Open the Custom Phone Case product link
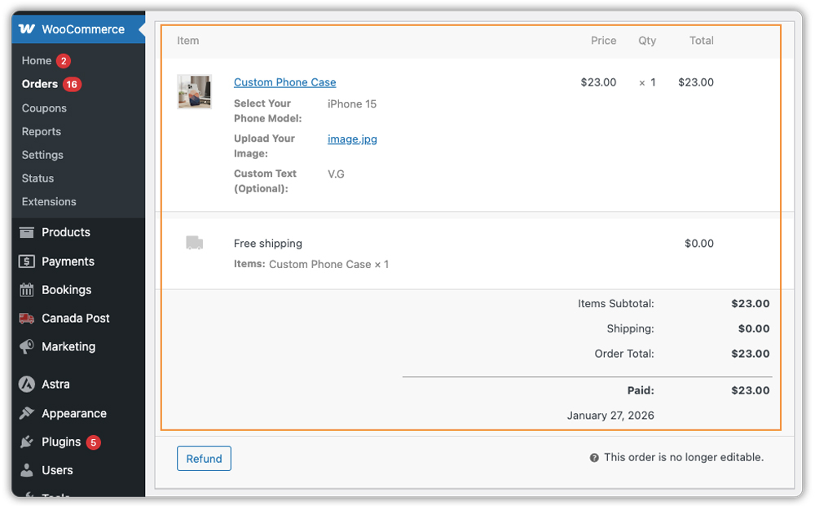Screen dimensions: 815x506 (284, 82)
